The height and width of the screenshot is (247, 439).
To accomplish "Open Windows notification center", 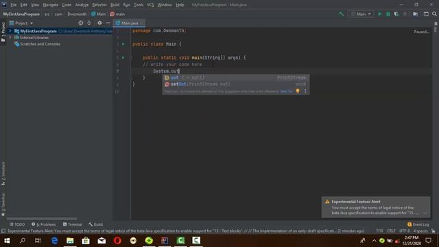I will 428,241.
